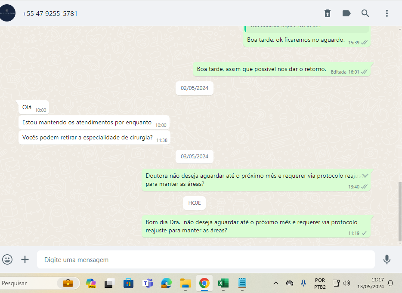Open volume control tray icon
Image resolution: width=402 pixels, height=293 pixels.
point(346,283)
